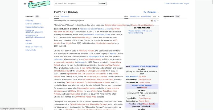
Task: Hide the Contents sidebar
Action: (37, 16)
